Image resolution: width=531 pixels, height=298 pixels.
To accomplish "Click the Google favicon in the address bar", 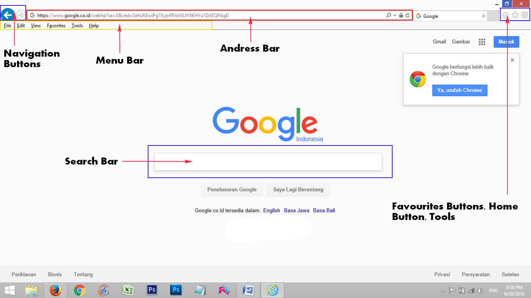I will (32, 16).
